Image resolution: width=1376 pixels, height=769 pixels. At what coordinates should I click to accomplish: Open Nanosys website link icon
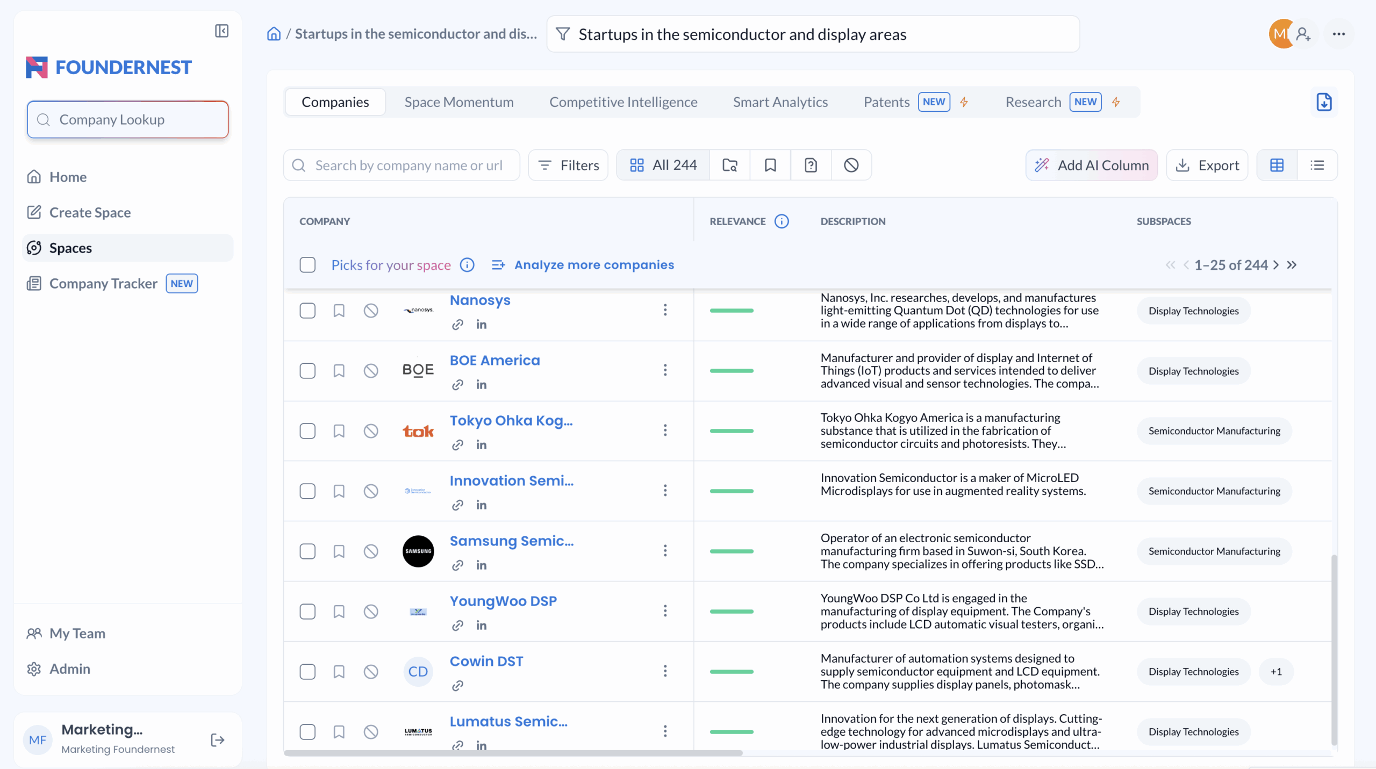click(x=457, y=325)
